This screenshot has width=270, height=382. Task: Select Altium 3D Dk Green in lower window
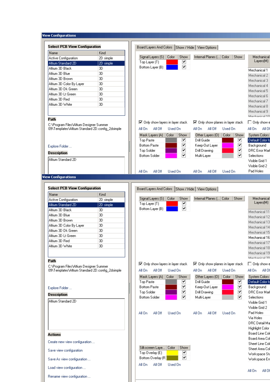86,231
